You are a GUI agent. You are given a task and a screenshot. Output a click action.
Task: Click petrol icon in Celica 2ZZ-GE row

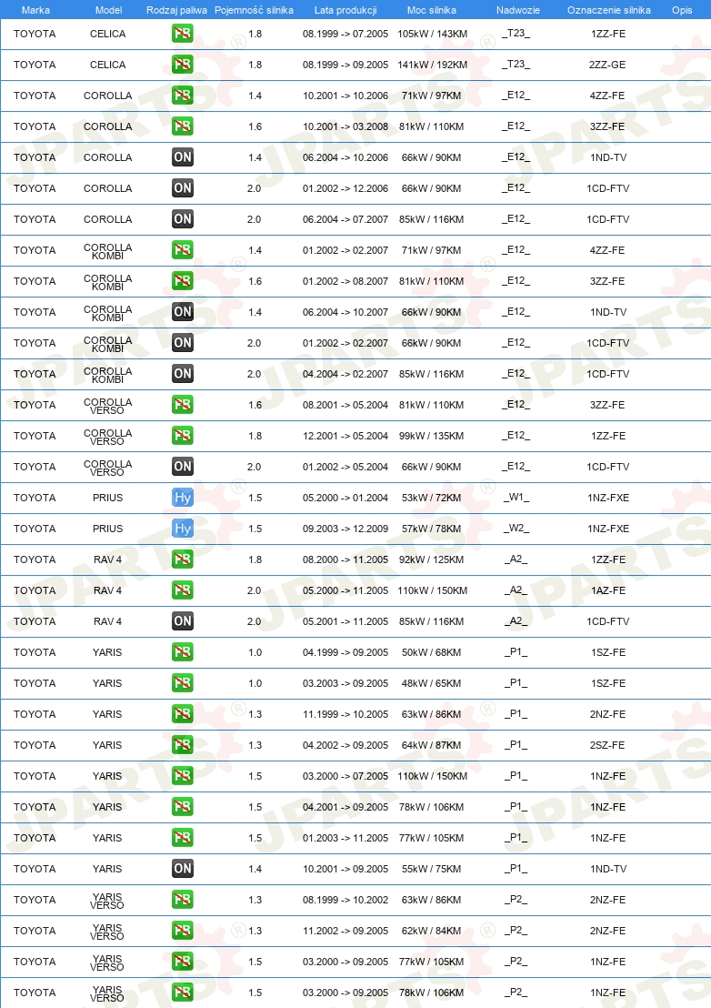tap(183, 65)
